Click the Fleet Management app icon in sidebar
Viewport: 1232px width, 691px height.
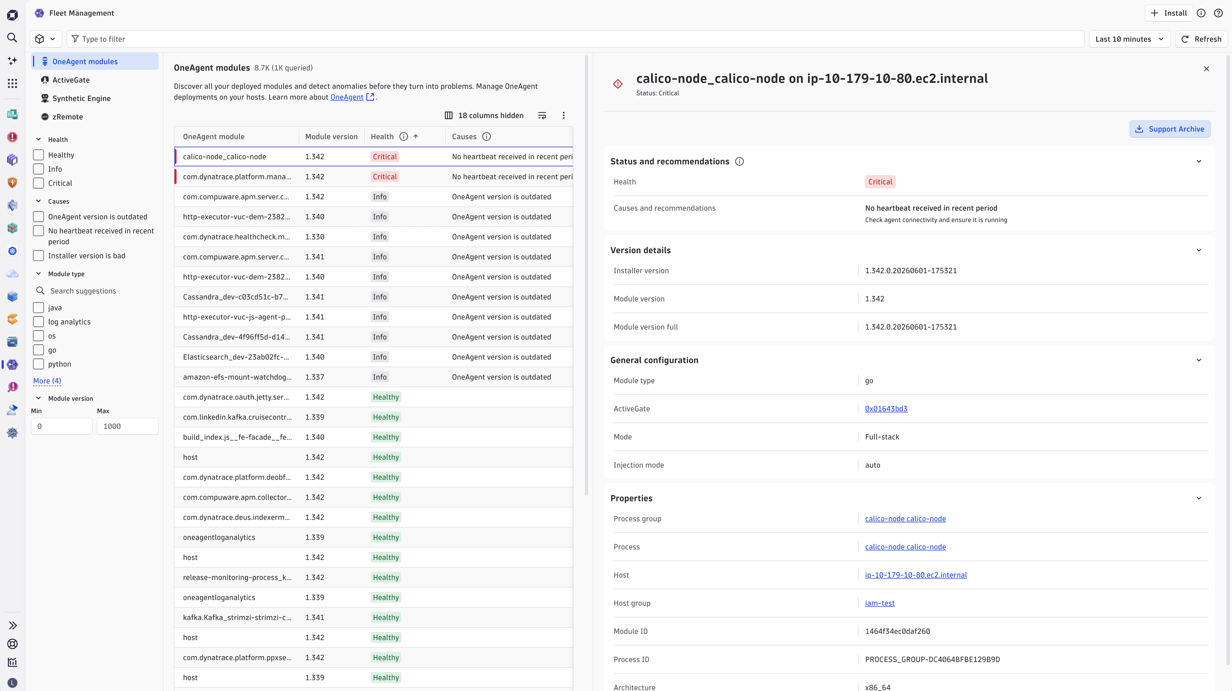pos(13,365)
